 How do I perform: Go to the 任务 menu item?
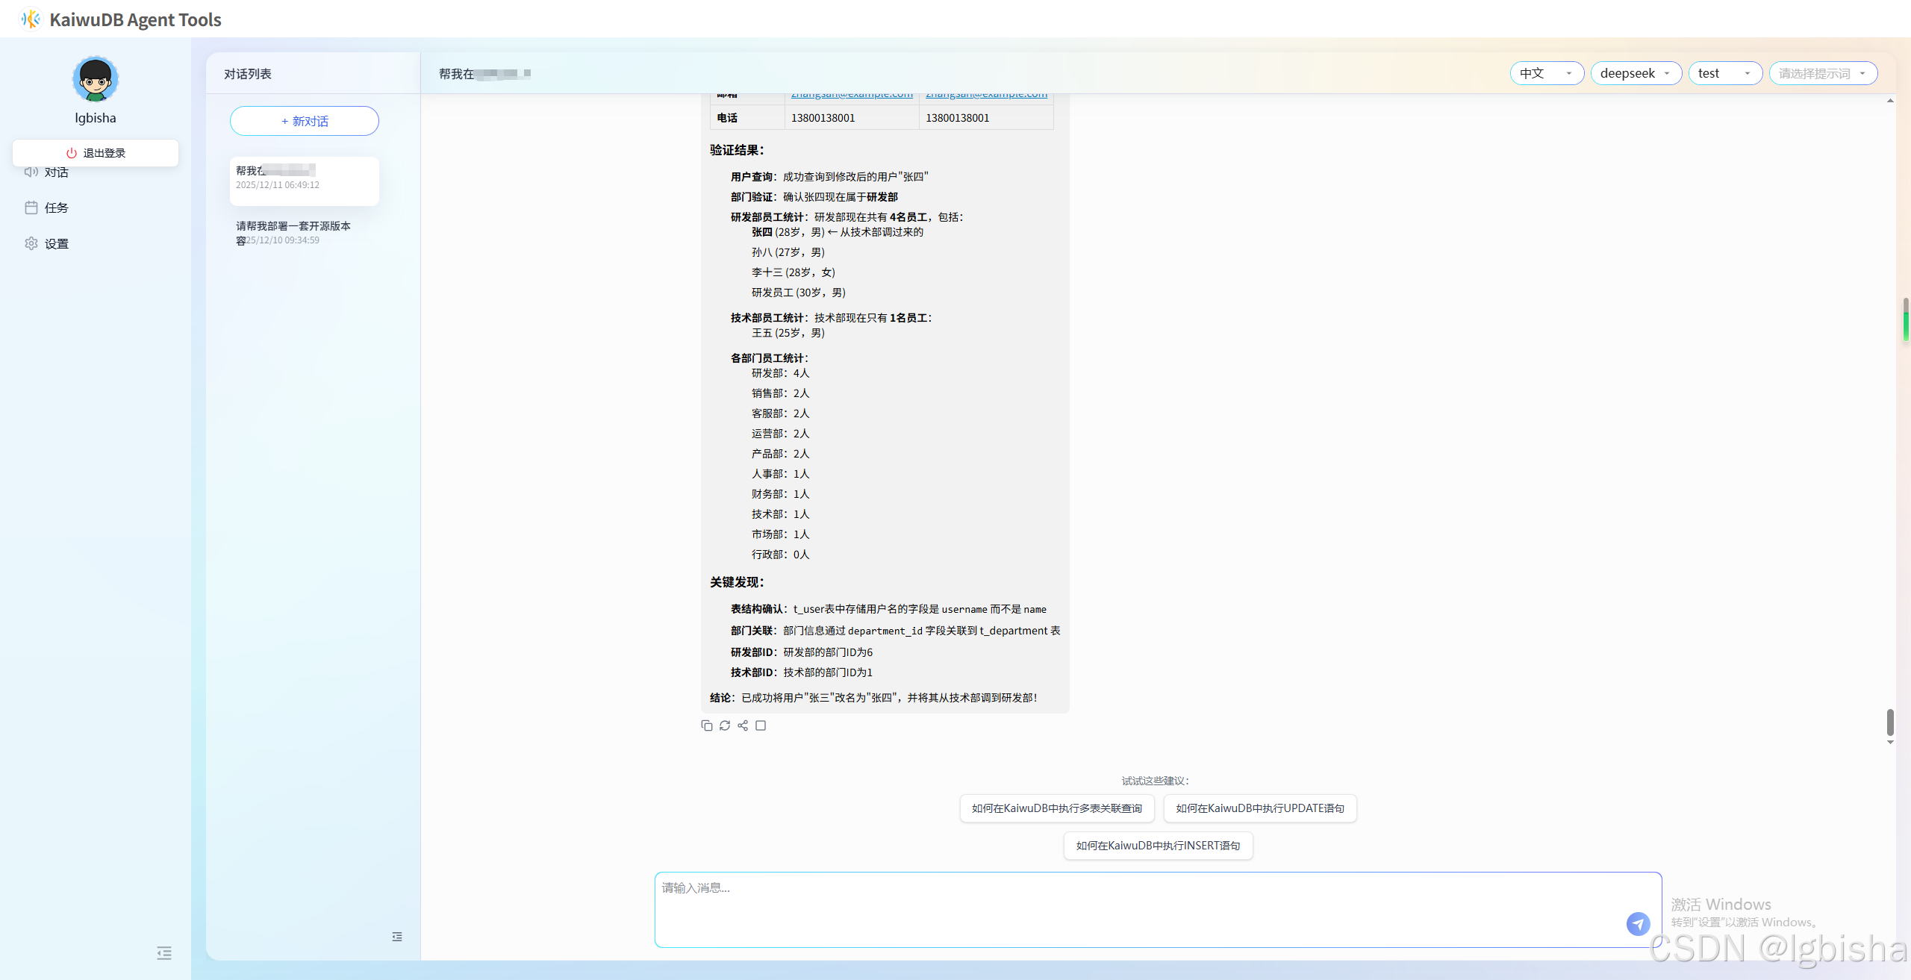56,208
